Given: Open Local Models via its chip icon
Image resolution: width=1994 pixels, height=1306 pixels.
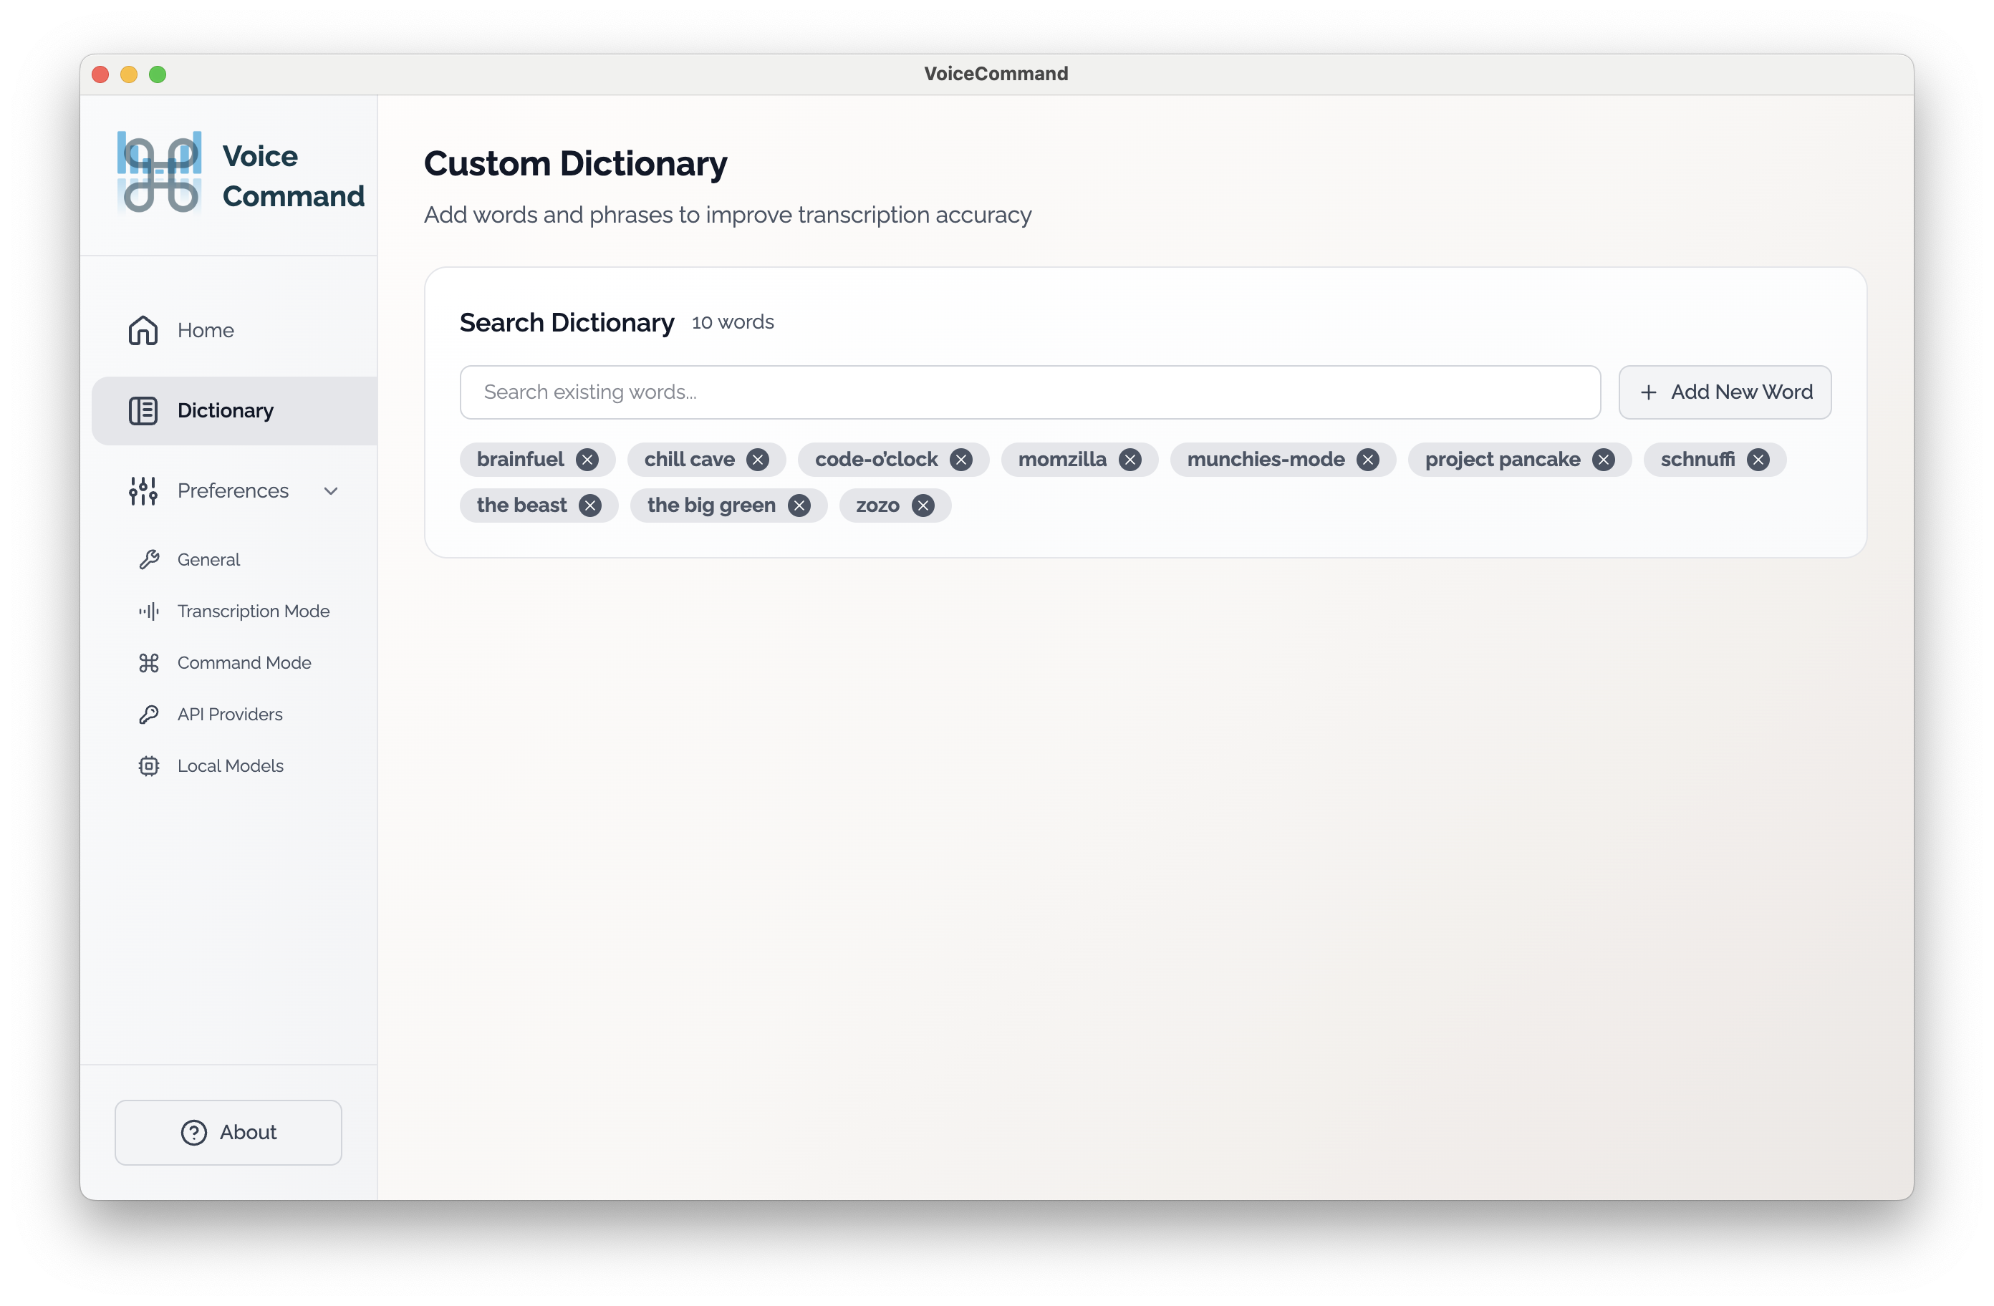Looking at the screenshot, I should click(149, 765).
